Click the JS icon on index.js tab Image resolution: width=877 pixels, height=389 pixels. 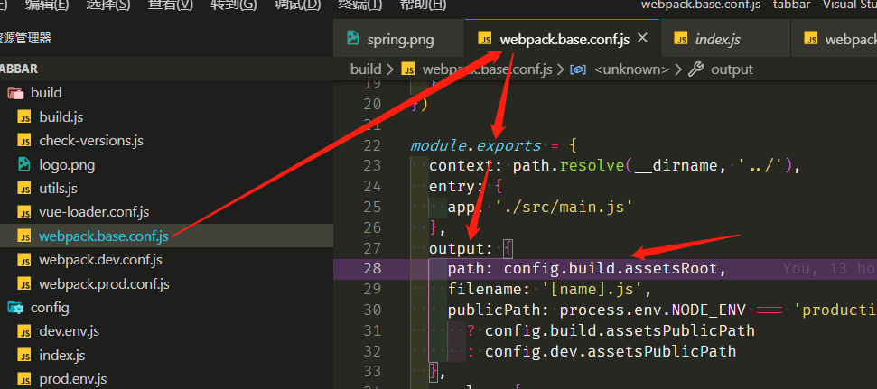[681, 39]
